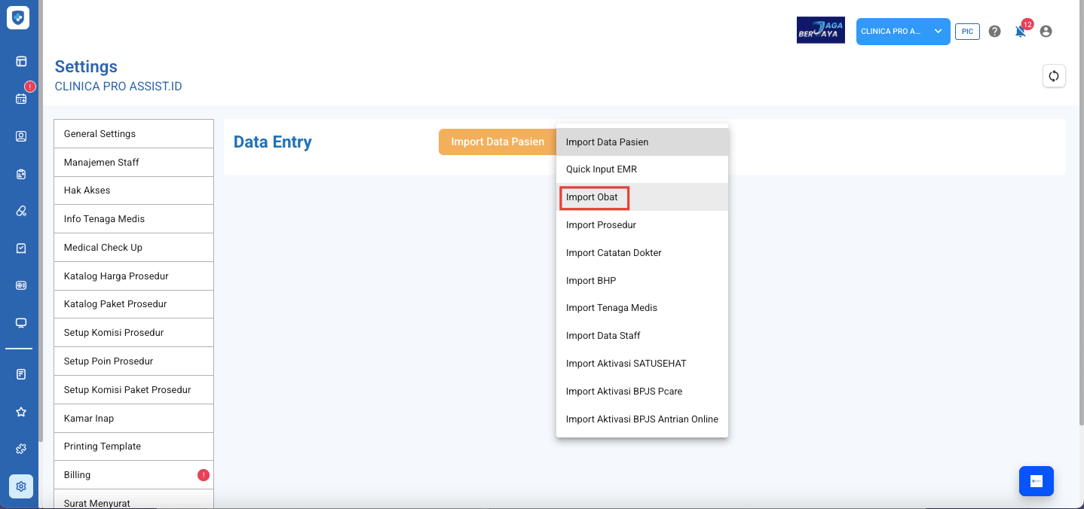Viewport: 1084px width, 509px height.
Task: Expand the CLINICA PRO clinic selector dropdown
Action: click(x=902, y=32)
